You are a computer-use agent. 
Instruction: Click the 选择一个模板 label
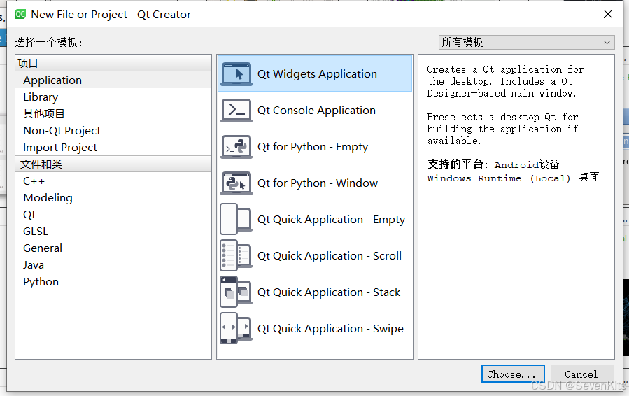[x=48, y=42]
